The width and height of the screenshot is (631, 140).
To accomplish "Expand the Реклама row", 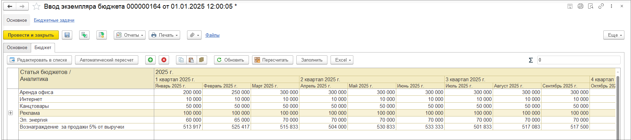I will (x=11, y=113).
